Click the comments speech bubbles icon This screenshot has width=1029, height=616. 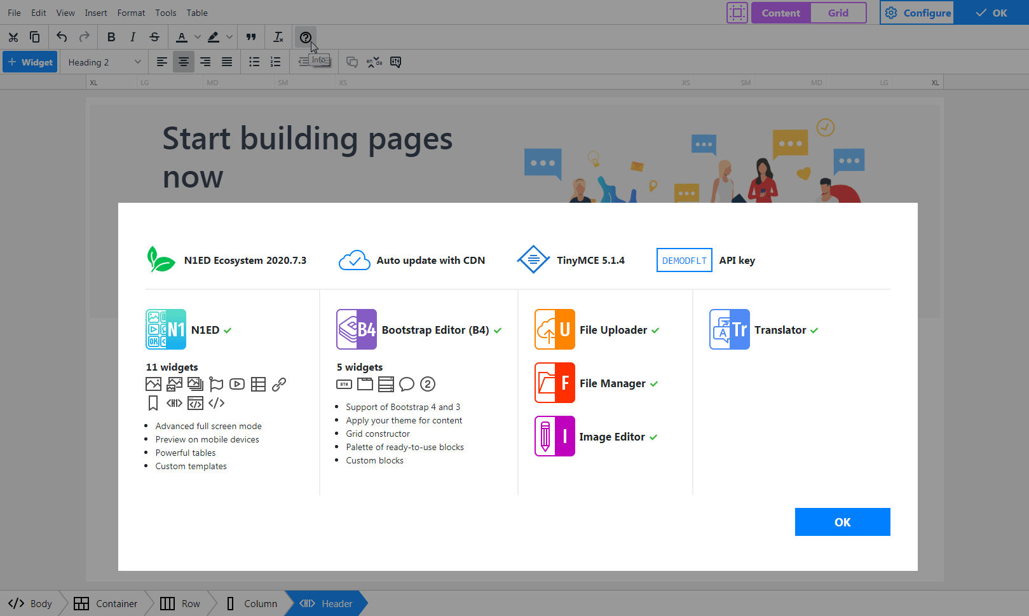coord(352,62)
